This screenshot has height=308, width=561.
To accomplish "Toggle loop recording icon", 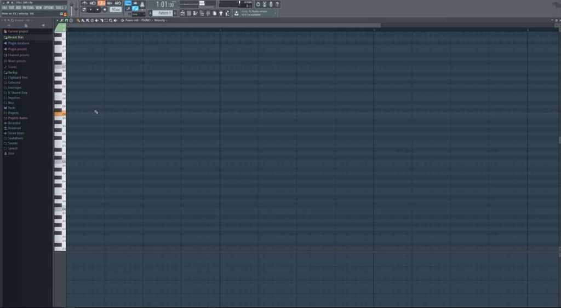I will click(x=118, y=3).
